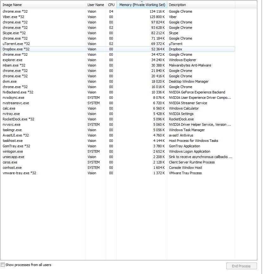
Task: Select the uTorrent.exe *32 process
Action: click(16, 44)
